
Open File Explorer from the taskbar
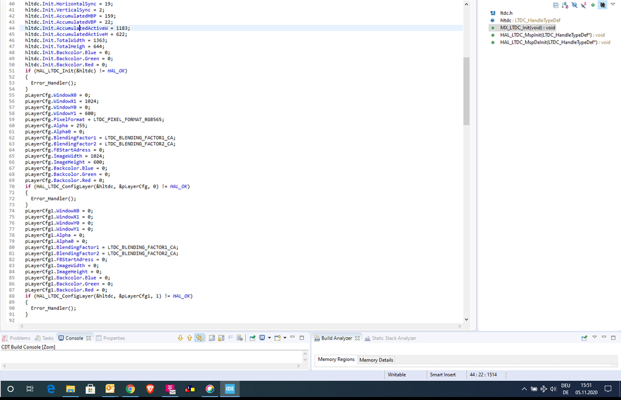70,389
